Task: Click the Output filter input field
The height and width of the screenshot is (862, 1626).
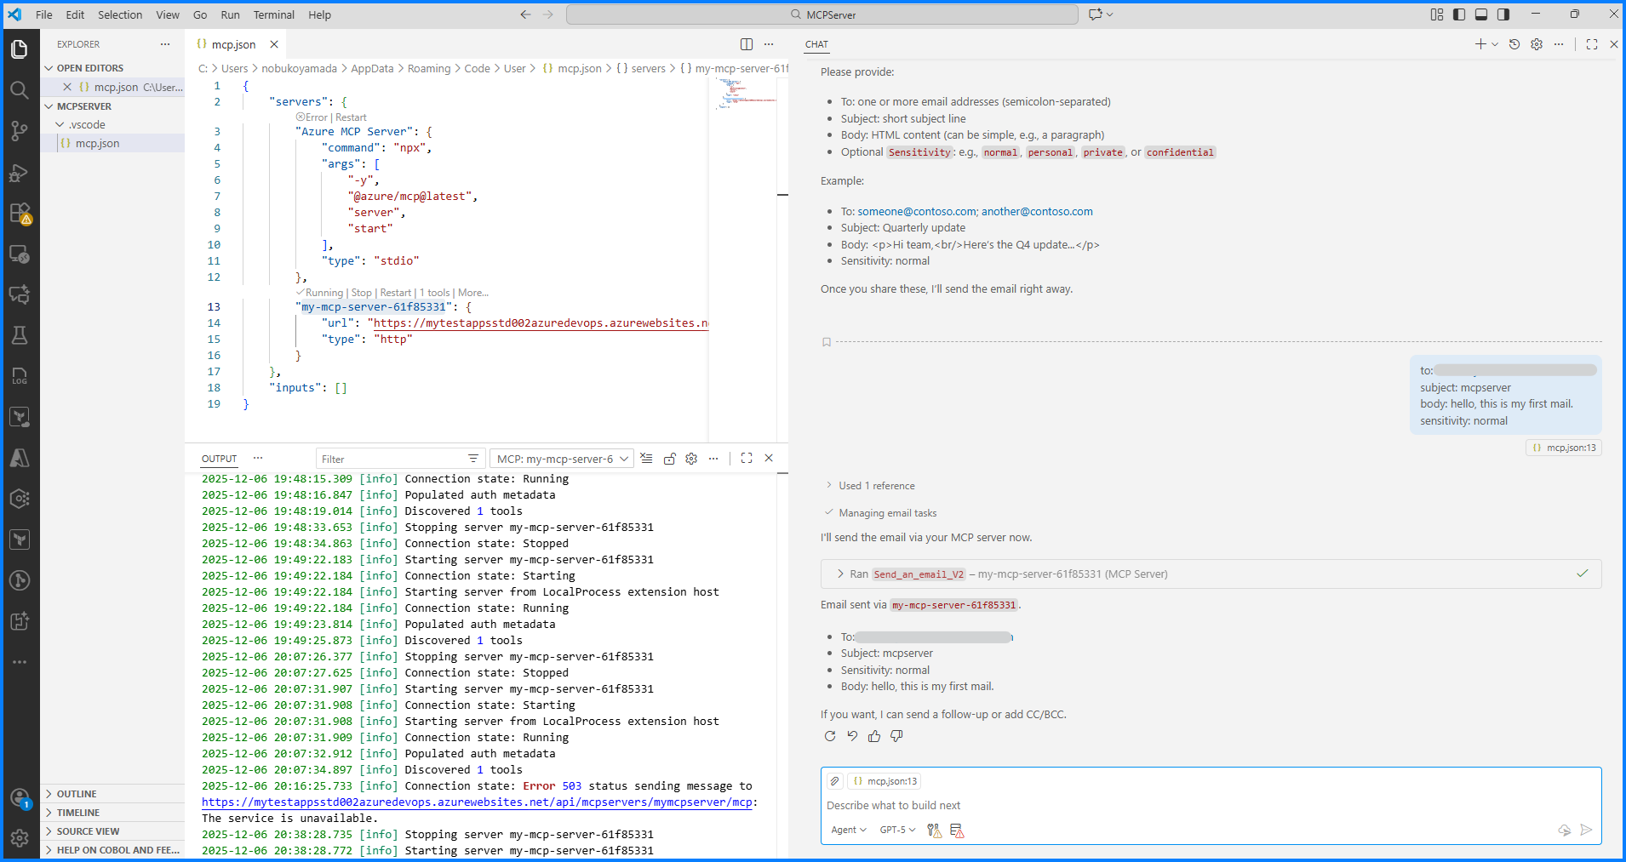Action: (x=392, y=459)
